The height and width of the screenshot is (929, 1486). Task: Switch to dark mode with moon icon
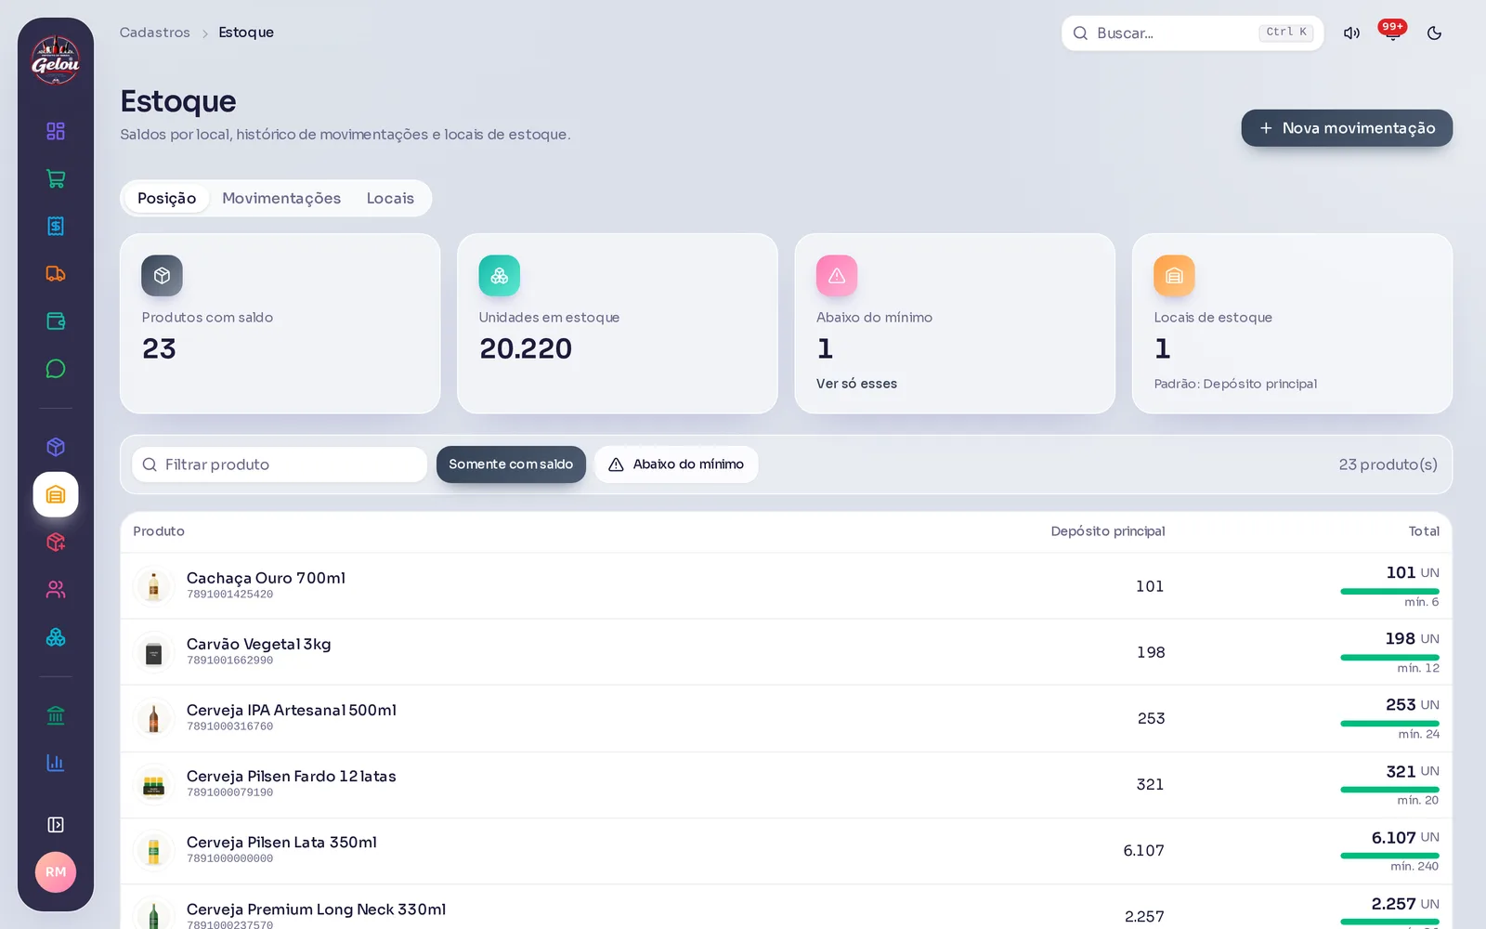[1434, 33]
